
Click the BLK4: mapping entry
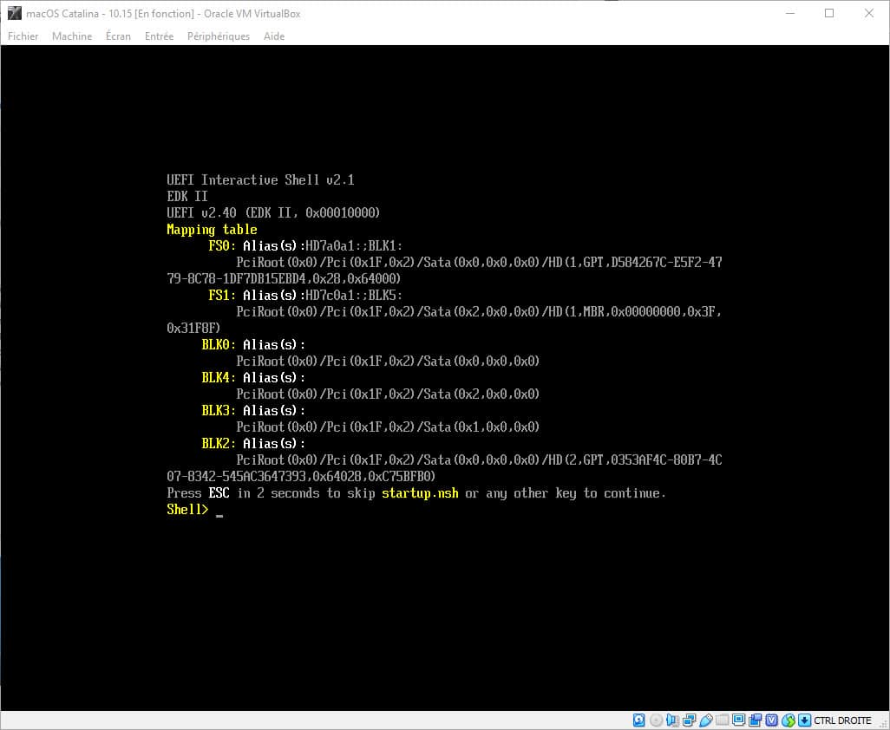click(x=219, y=377)
